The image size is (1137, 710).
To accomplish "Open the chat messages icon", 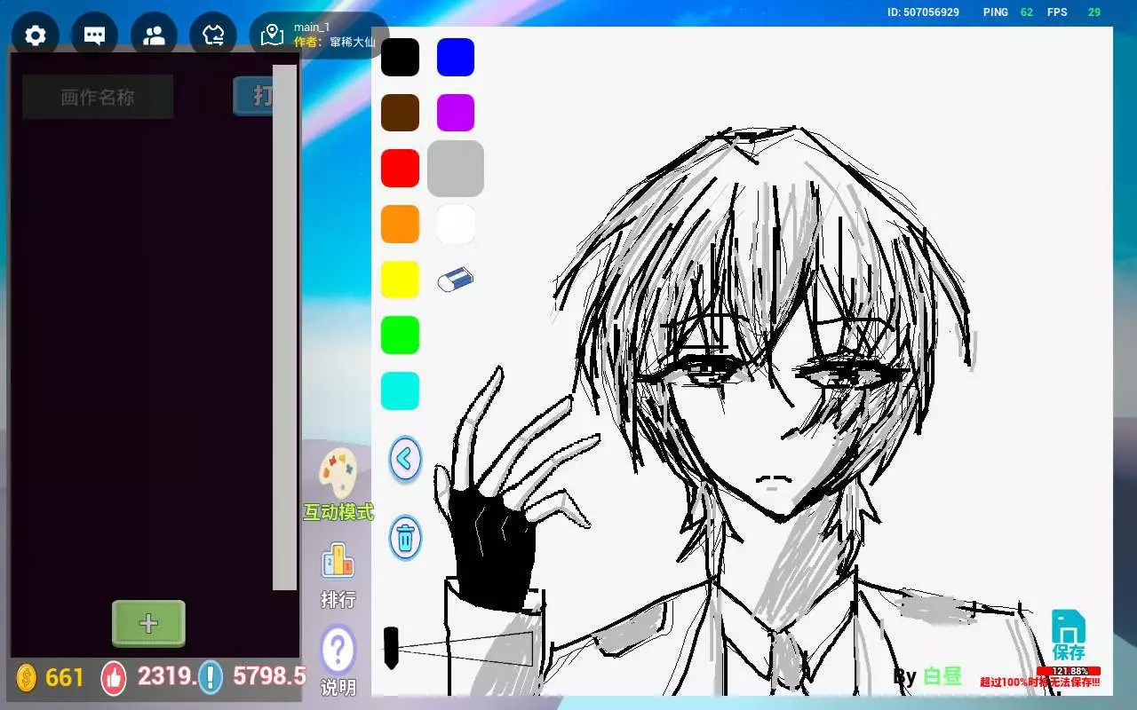I will point(94,35).
